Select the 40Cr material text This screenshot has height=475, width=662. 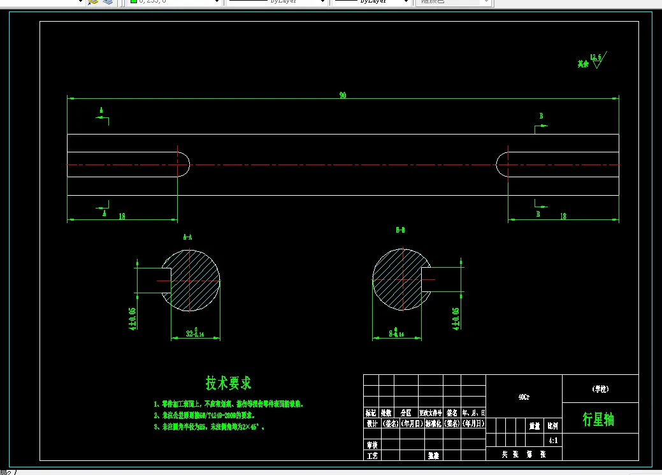[524, 397]
